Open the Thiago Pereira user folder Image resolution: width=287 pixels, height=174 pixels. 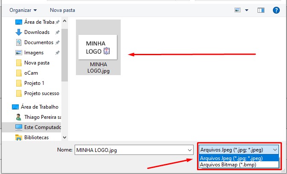(42, 117)
